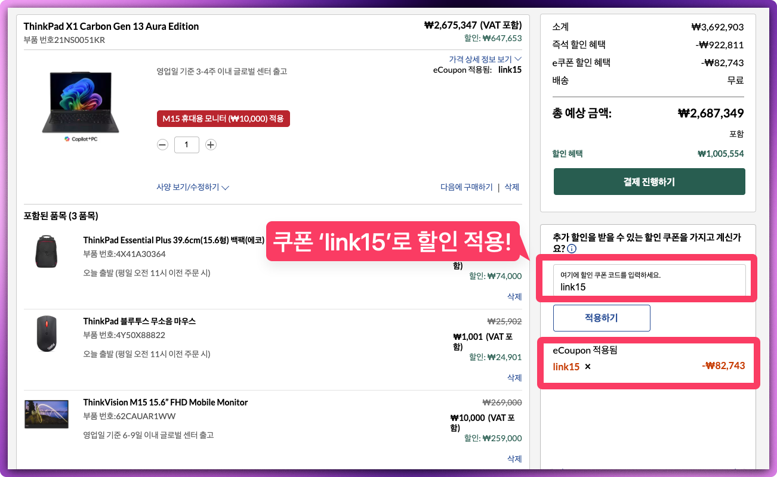The height and width of the screenshot is (477, 777).
Task: Click monitor price ₩10,000
Action: [468, 418]
